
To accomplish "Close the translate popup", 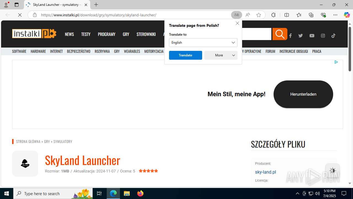I will click(x=237, y=23).
